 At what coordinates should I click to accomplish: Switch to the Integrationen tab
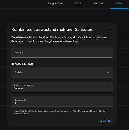point(55,3)
